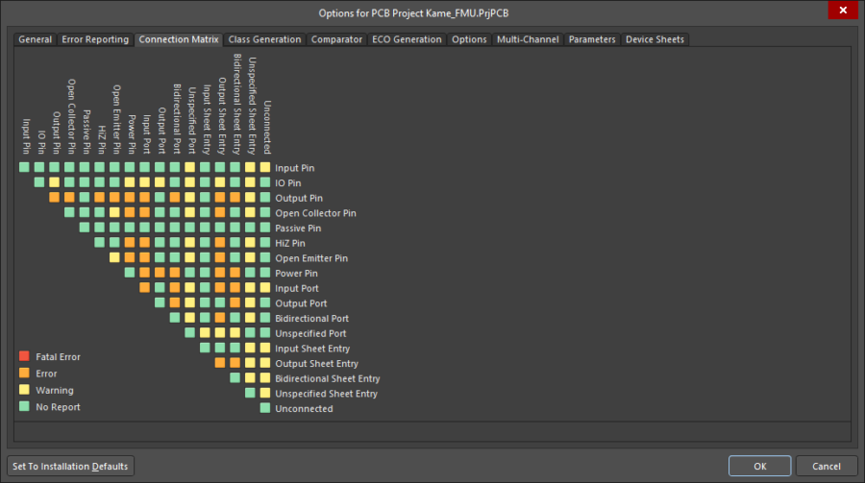This screenshot has height=483, width=865.
Task: Toggle the single cell in the Unconnected row
Action: pyautogui.click(x=265, y=408)
